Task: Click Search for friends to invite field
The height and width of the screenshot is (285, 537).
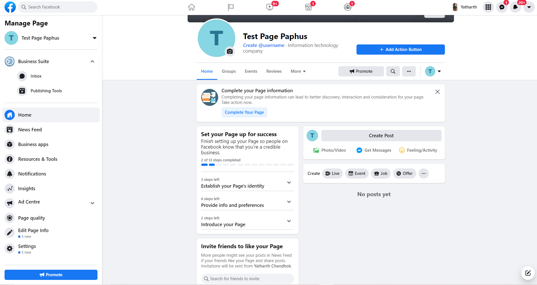Action: point(247,279)
